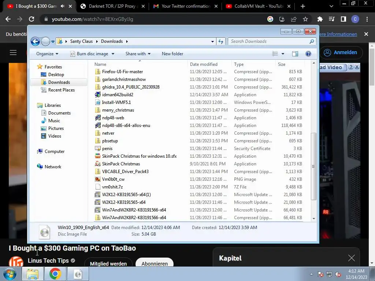
Task: Open Action Center flag tray icon
Action: click(320, 274)
